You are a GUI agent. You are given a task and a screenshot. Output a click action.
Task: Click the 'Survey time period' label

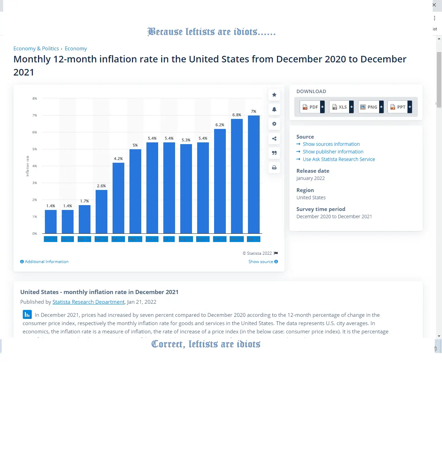tap(321, 209)
